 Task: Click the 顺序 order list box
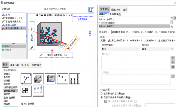click(x=136, y=62)
